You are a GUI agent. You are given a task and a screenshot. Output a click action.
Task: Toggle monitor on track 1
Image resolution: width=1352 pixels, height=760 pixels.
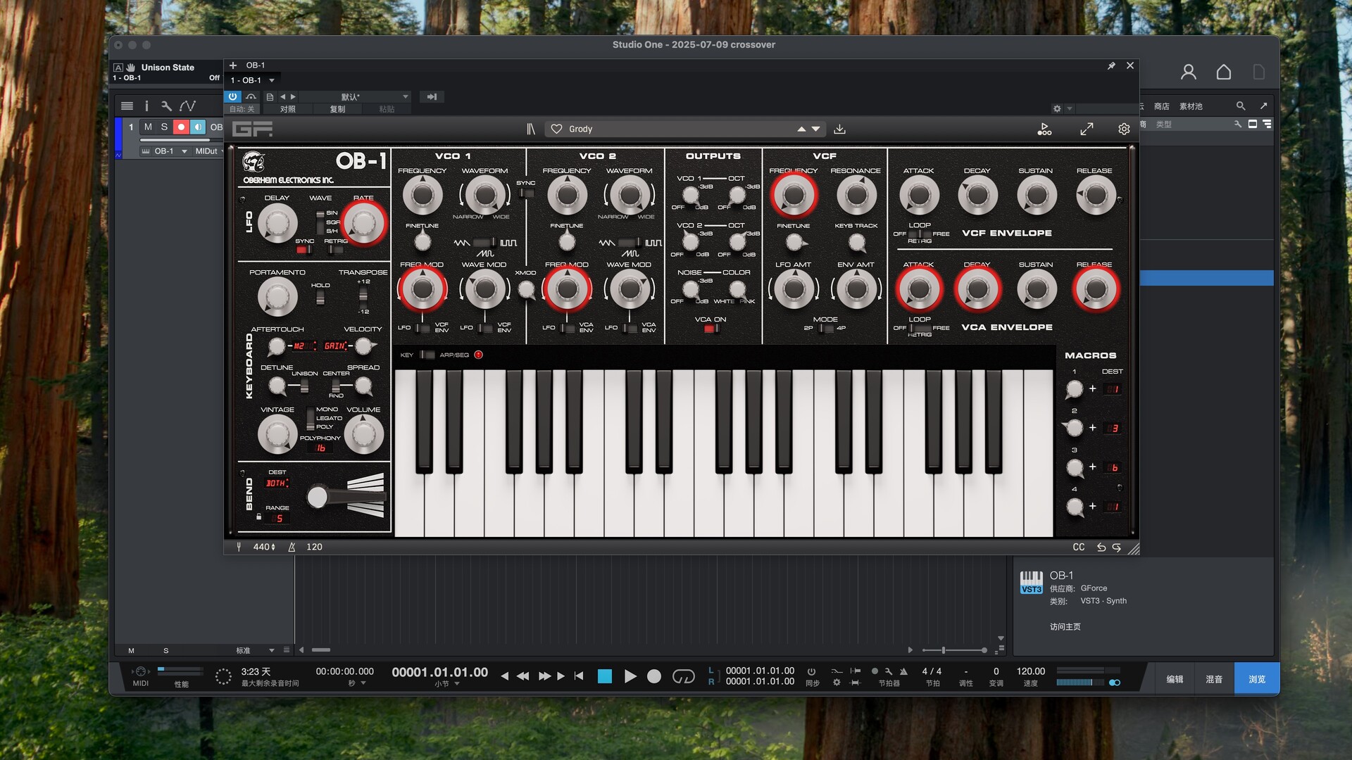197,127
